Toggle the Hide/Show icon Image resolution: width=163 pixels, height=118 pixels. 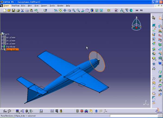pos(96,10)
